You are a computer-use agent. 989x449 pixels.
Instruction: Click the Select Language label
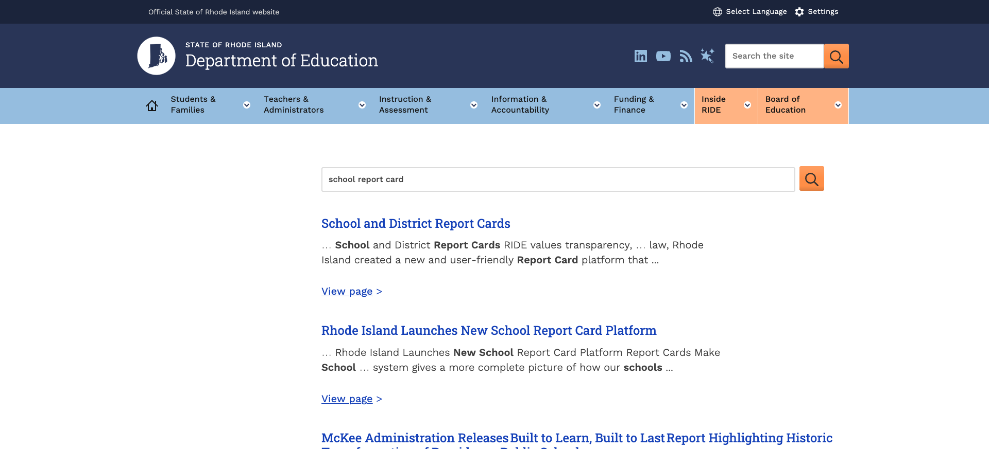click(756, 12)
